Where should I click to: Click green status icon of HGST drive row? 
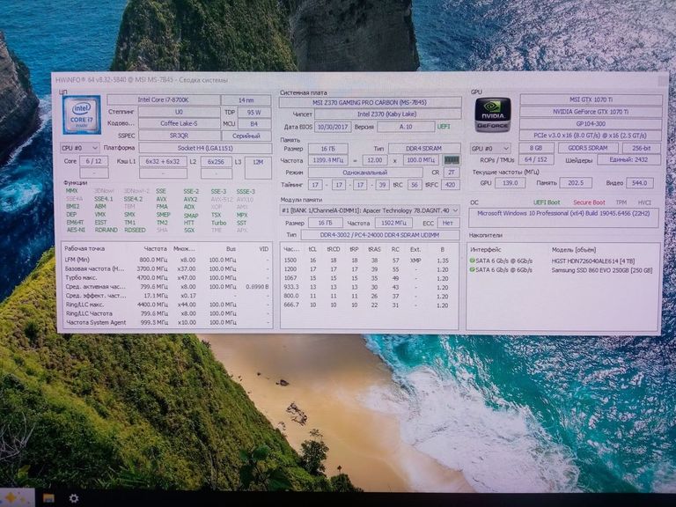(472, 261)
